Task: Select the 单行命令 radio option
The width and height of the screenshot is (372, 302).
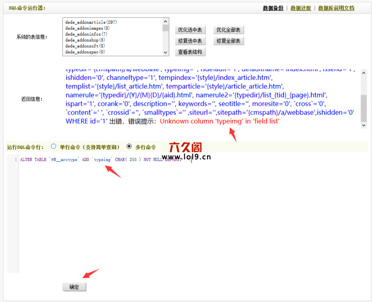Action: click(54, 147)
